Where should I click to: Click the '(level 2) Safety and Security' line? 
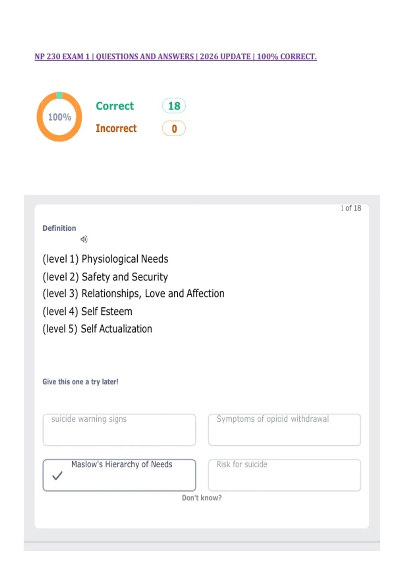105,277
